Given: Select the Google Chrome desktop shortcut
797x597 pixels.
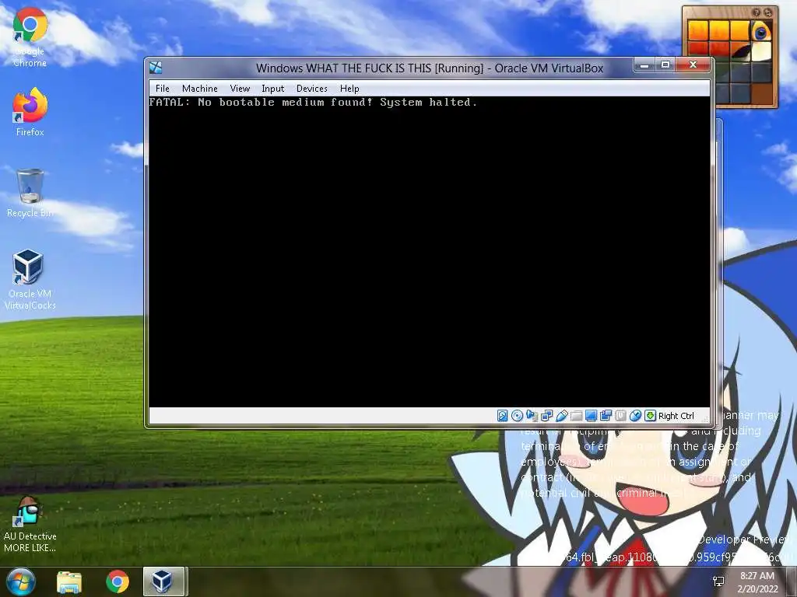Looking at the screenshot, I should point(30,38).
